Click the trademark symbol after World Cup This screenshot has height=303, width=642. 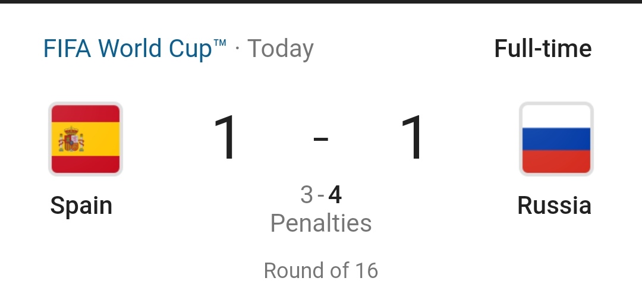coord(219,43)
